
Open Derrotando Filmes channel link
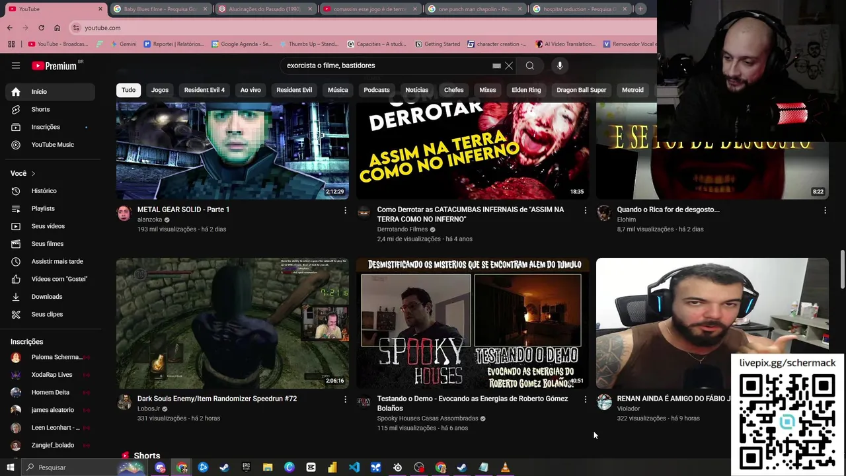(403, 229)
